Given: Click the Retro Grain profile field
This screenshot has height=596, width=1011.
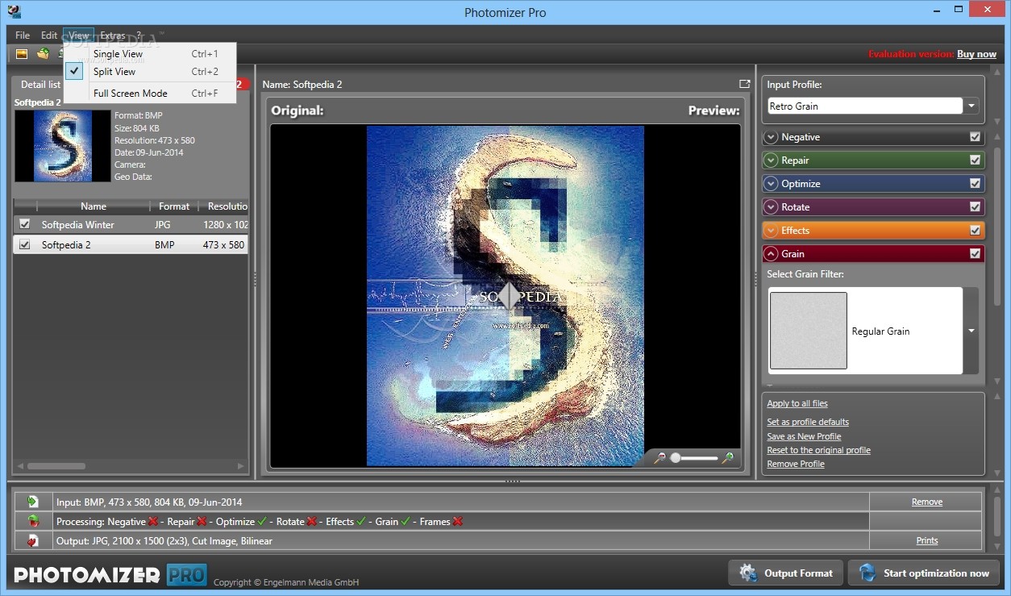Looking at the screenshot, I should pos(865,106).
